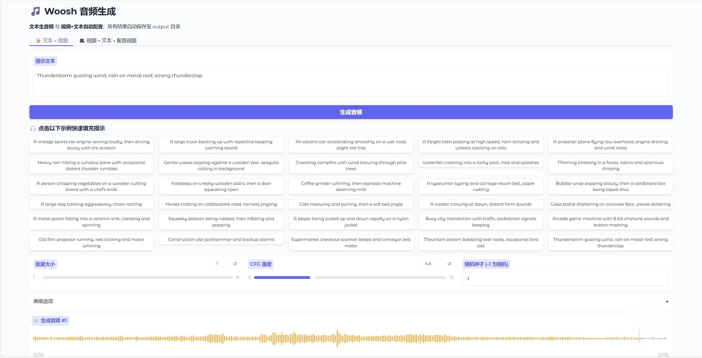702x358 pixels.
Task: Select the mountain stream babbling example
Action: point(481,243)
